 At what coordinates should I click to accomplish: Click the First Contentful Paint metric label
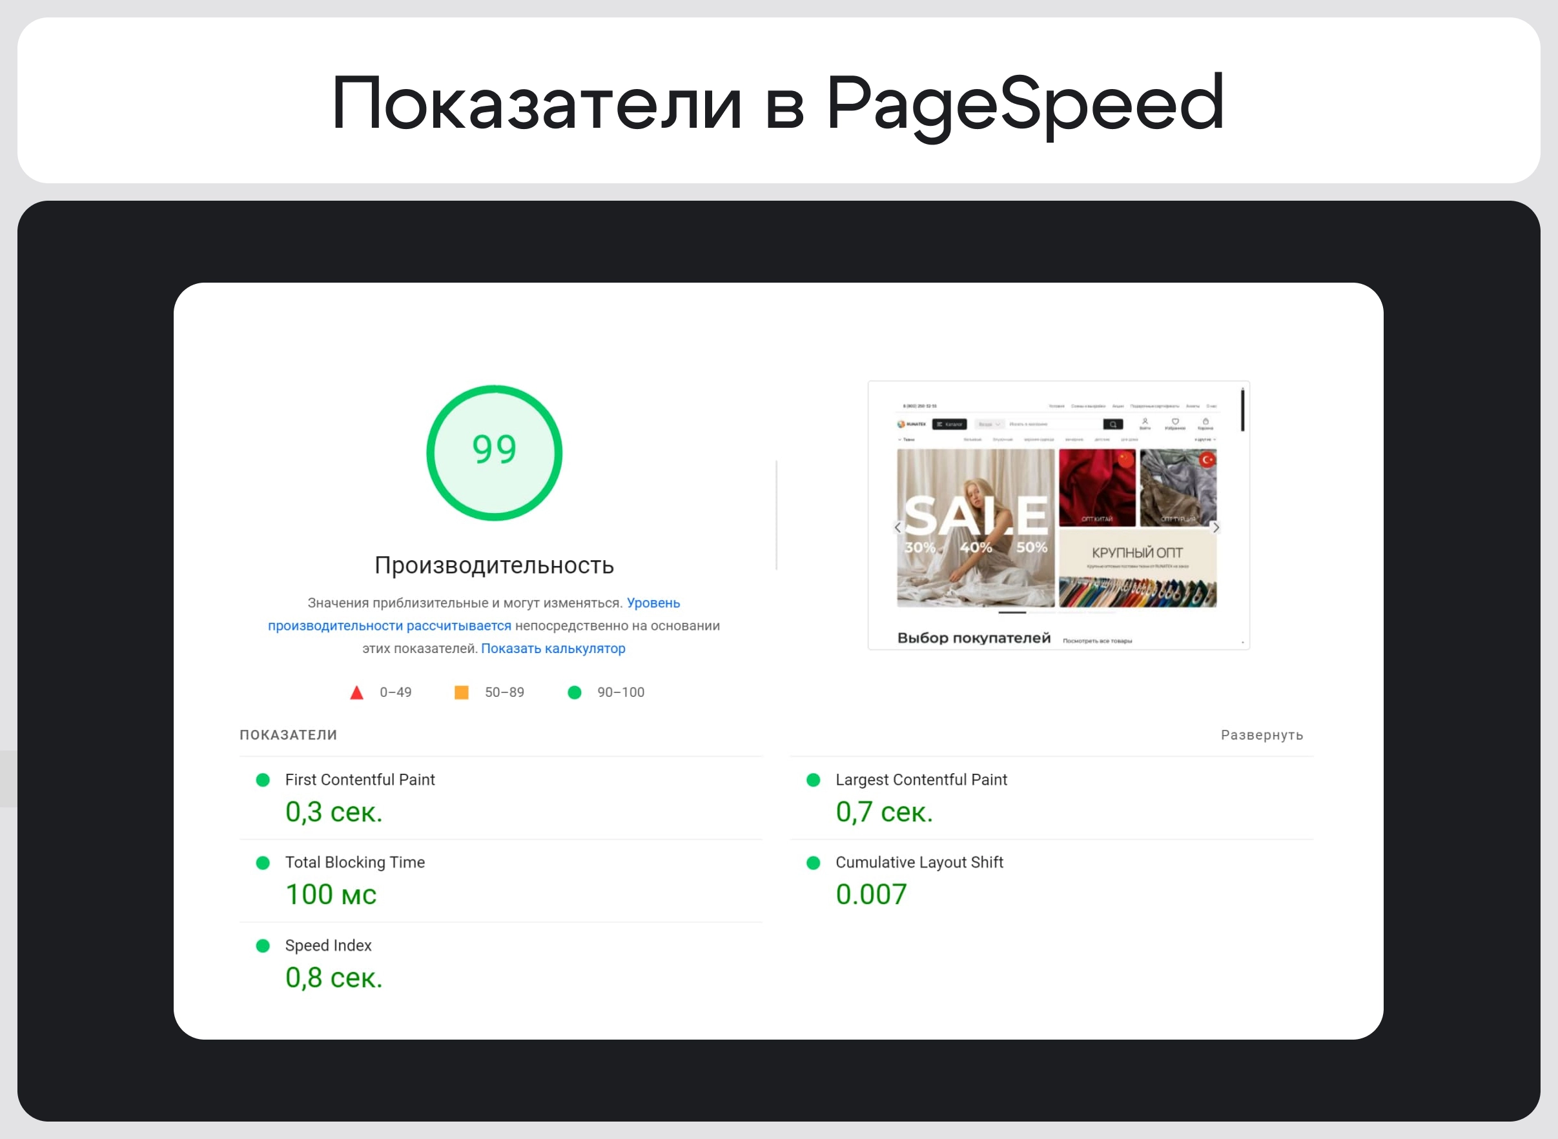pyautogui.click(x=360, y=780)
